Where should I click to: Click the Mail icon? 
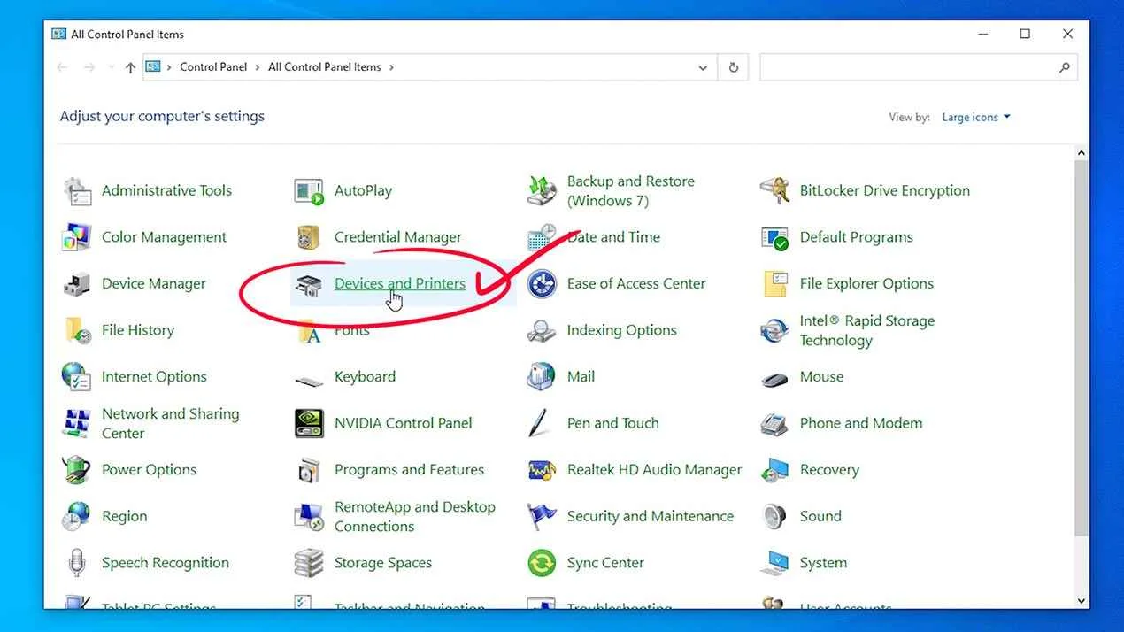tap(542, 376)
